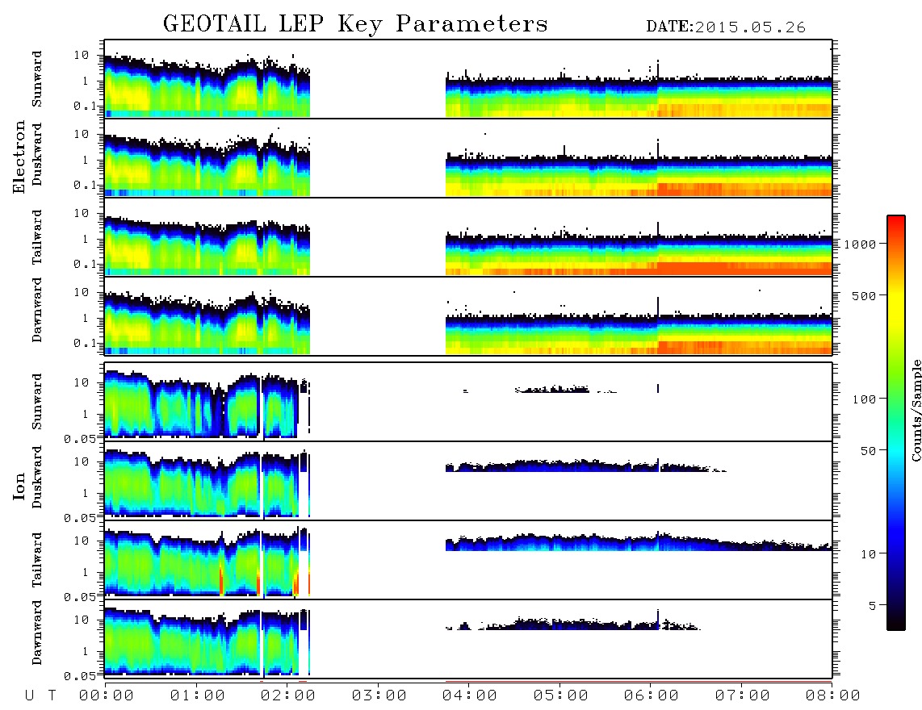The image size is (922, 710).
Task: Click the Electron Sunward panel label
Action: coord(37,79)
